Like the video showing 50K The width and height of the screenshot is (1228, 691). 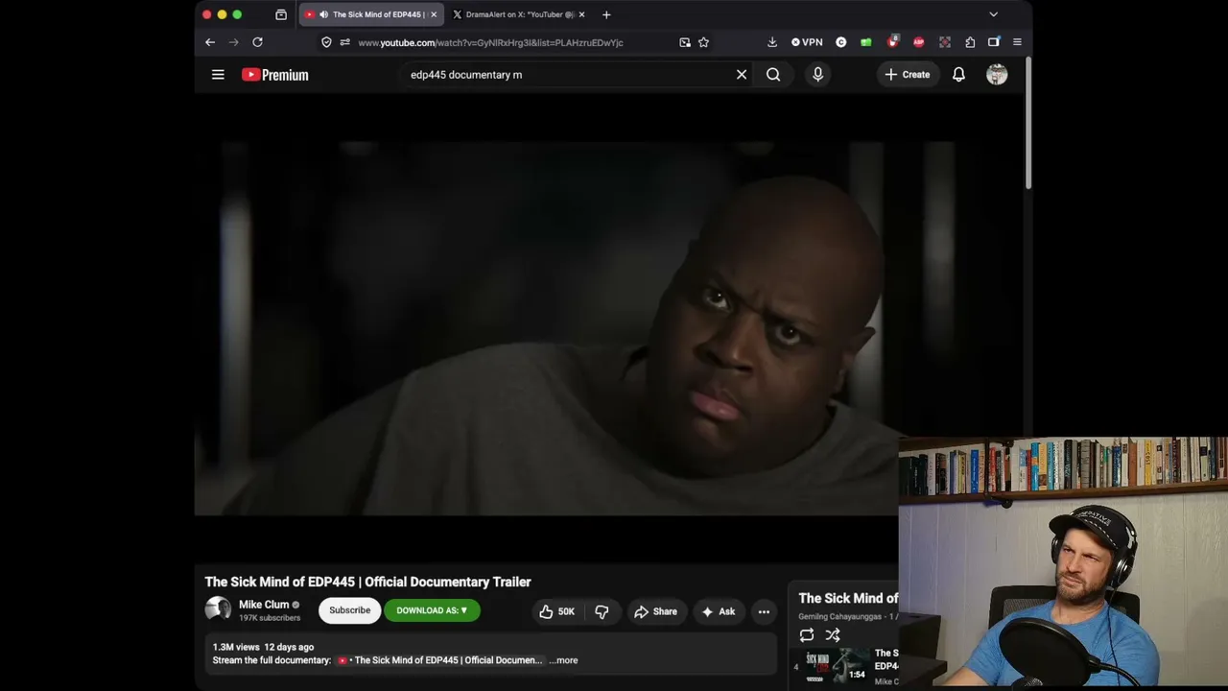click(557, 611)
